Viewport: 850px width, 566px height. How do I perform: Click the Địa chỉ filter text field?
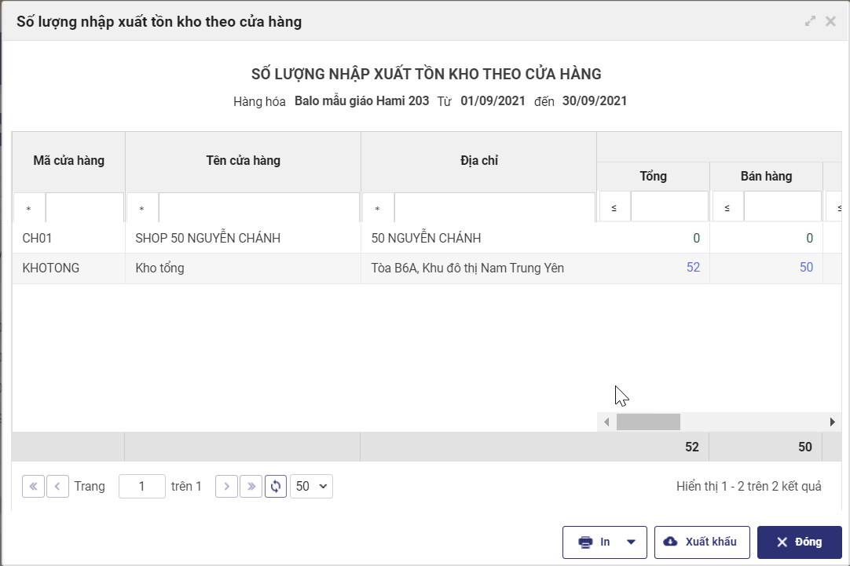[494, 209]
